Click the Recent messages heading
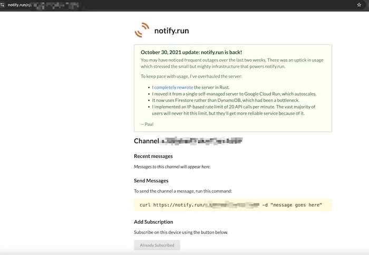 coord(153,156)
